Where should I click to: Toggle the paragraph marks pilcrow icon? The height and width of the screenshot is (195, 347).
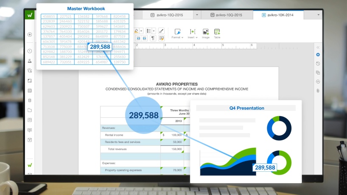(x=153, y=38)
